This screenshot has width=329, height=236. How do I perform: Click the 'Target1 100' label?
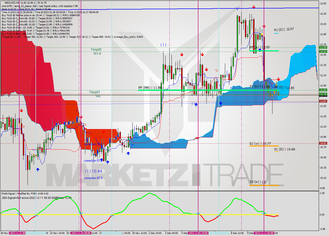tap(95, 94)
